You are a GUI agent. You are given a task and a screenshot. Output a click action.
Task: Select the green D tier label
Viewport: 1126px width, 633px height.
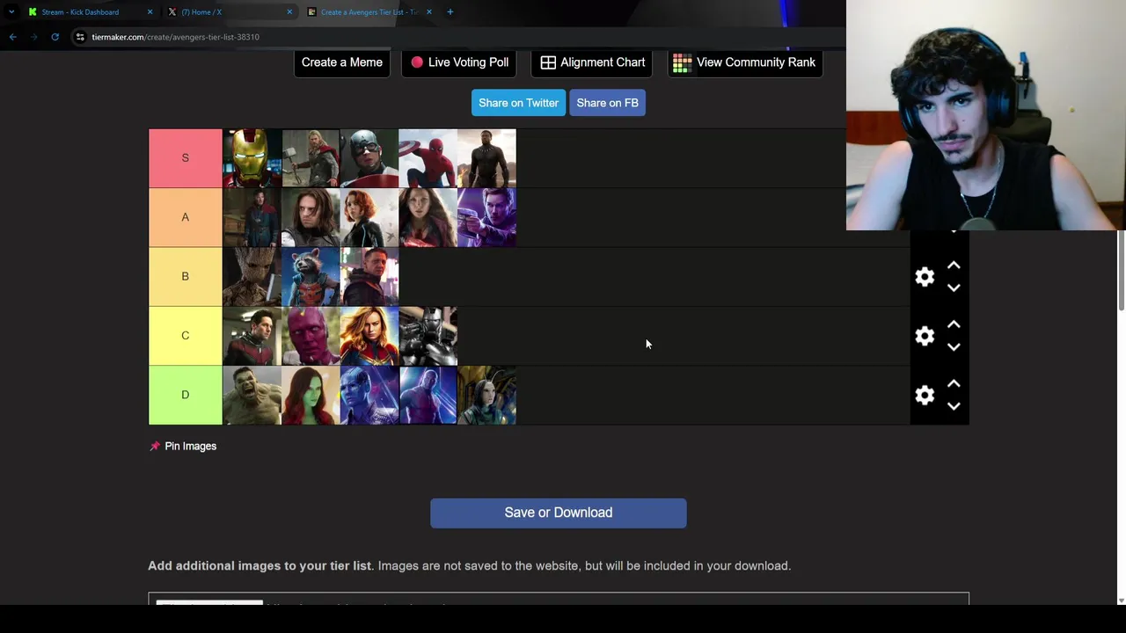point(185,396)
